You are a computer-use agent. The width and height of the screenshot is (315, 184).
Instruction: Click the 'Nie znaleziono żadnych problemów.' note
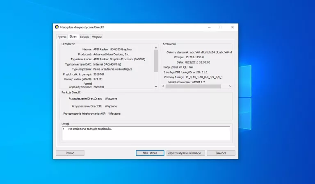coord(90,129)
